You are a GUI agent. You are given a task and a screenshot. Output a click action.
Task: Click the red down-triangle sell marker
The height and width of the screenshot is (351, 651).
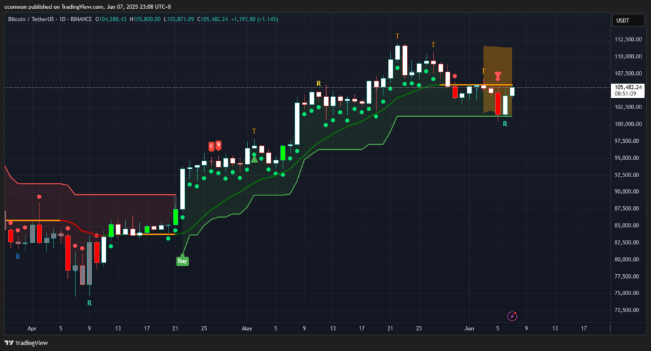pos(498,76)
